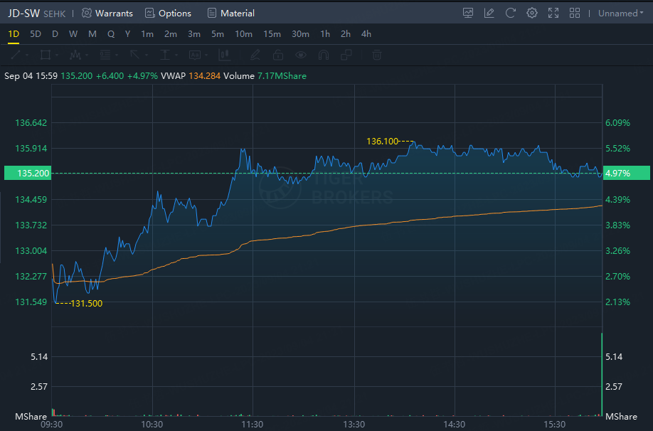
Task: Enter fullscreen with the expand arrows icon
Action: tap(553, 13)
